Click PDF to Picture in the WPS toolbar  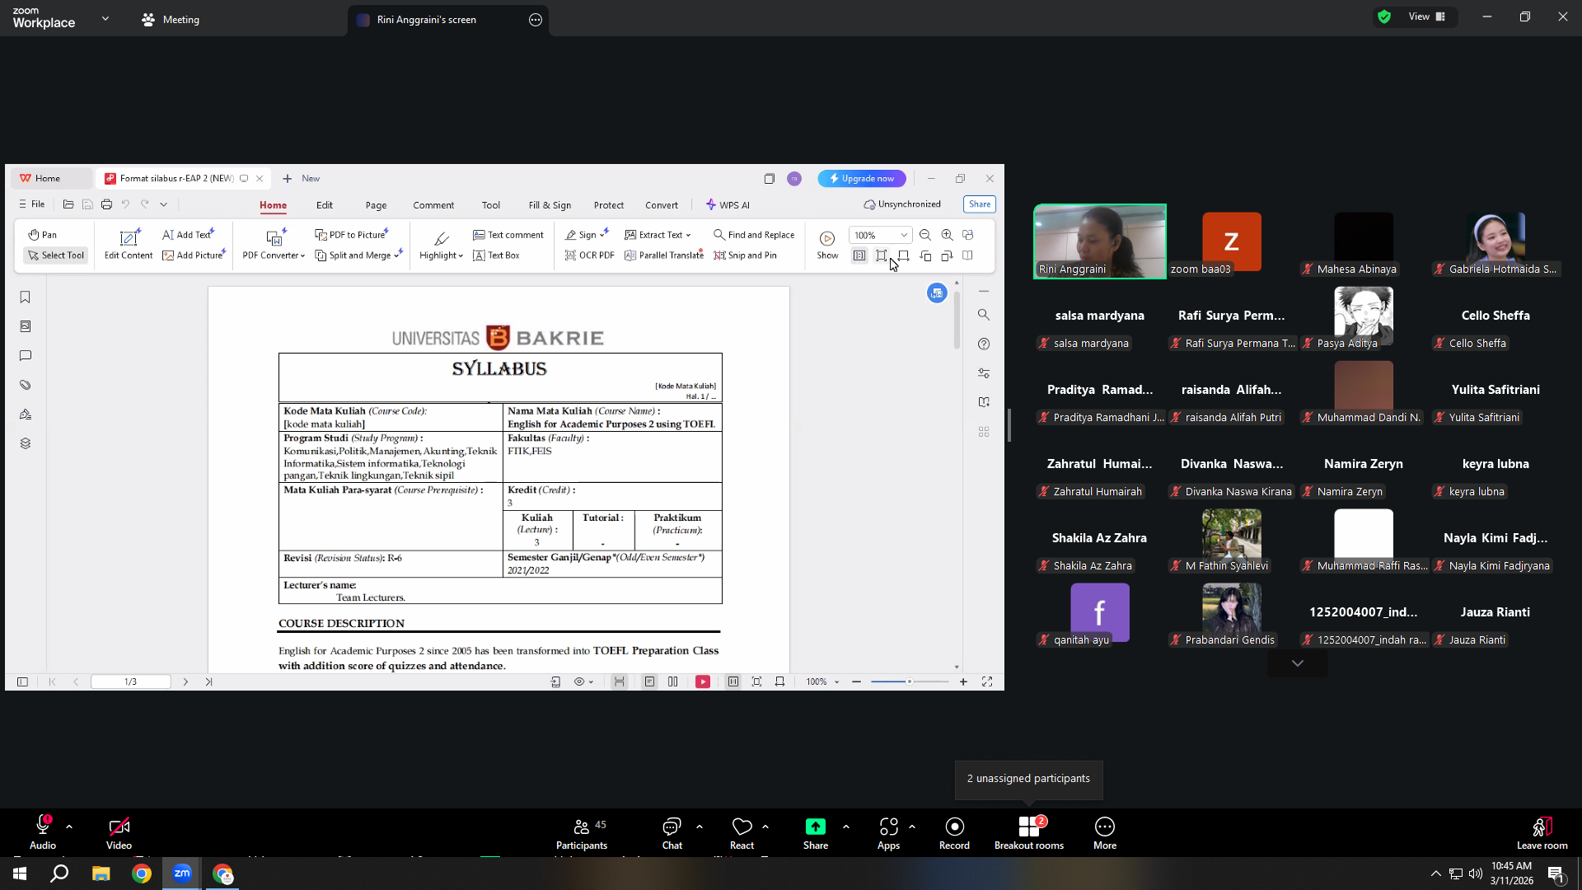[350, 235]
